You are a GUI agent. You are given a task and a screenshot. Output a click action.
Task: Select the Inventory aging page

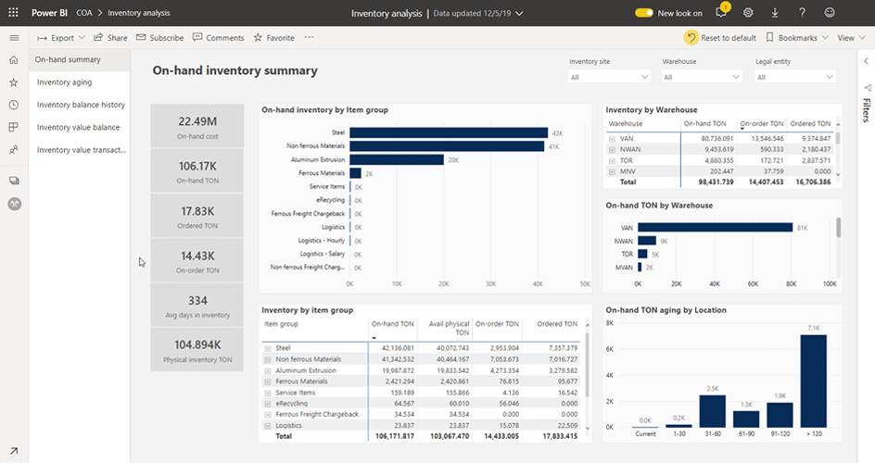coord(65,82)
